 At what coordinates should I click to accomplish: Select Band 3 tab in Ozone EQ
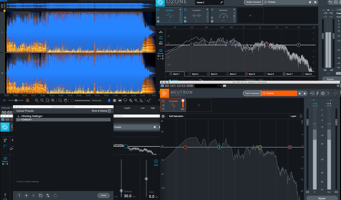pos(212,74)
